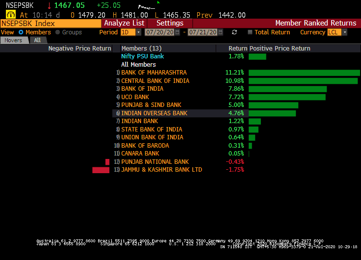The image size is (361, 260).
Task: Click the end date field 07/21/20
Action: click(202, 32)
